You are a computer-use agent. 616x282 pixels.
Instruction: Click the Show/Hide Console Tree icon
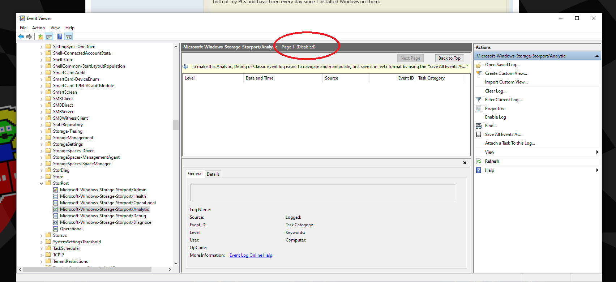point(49,37)
